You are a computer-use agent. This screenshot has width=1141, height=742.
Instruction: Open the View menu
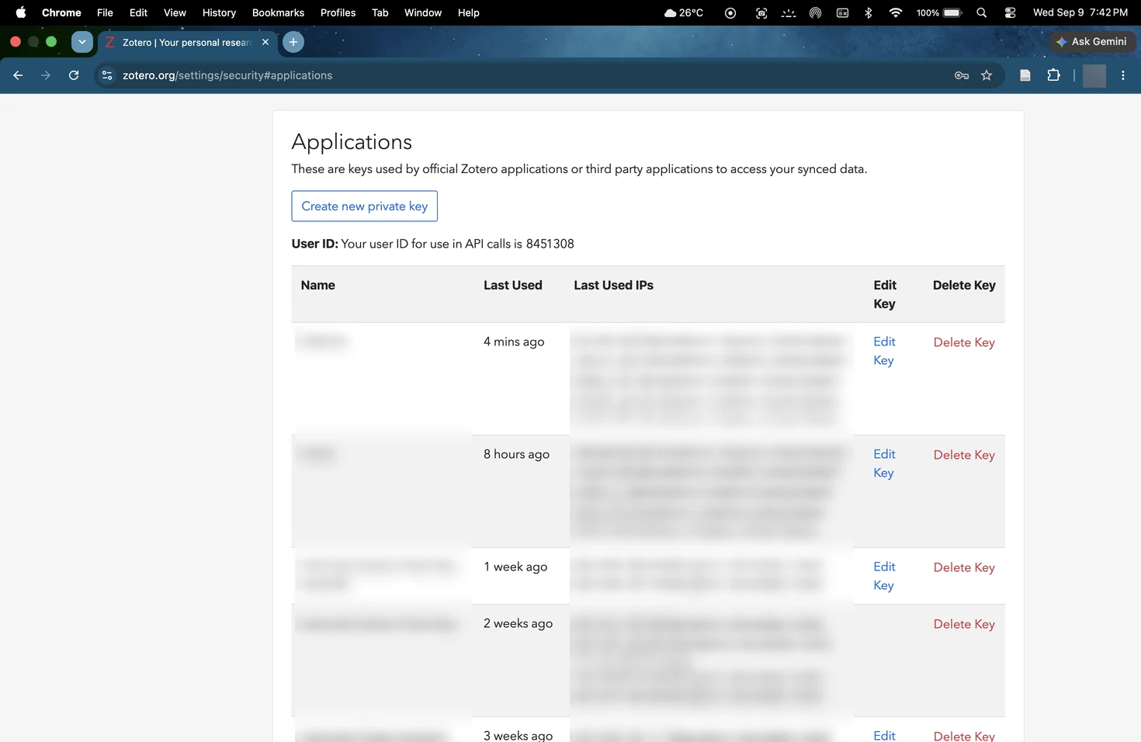[175, 12]
